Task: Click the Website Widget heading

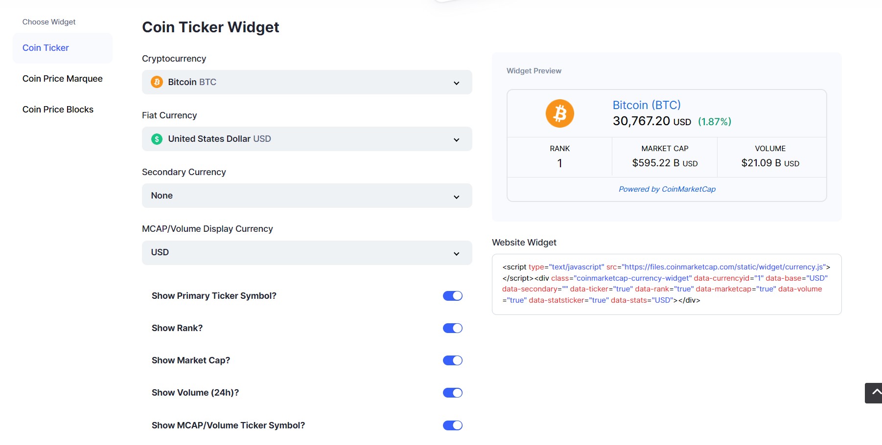Action: click(524, 243)
